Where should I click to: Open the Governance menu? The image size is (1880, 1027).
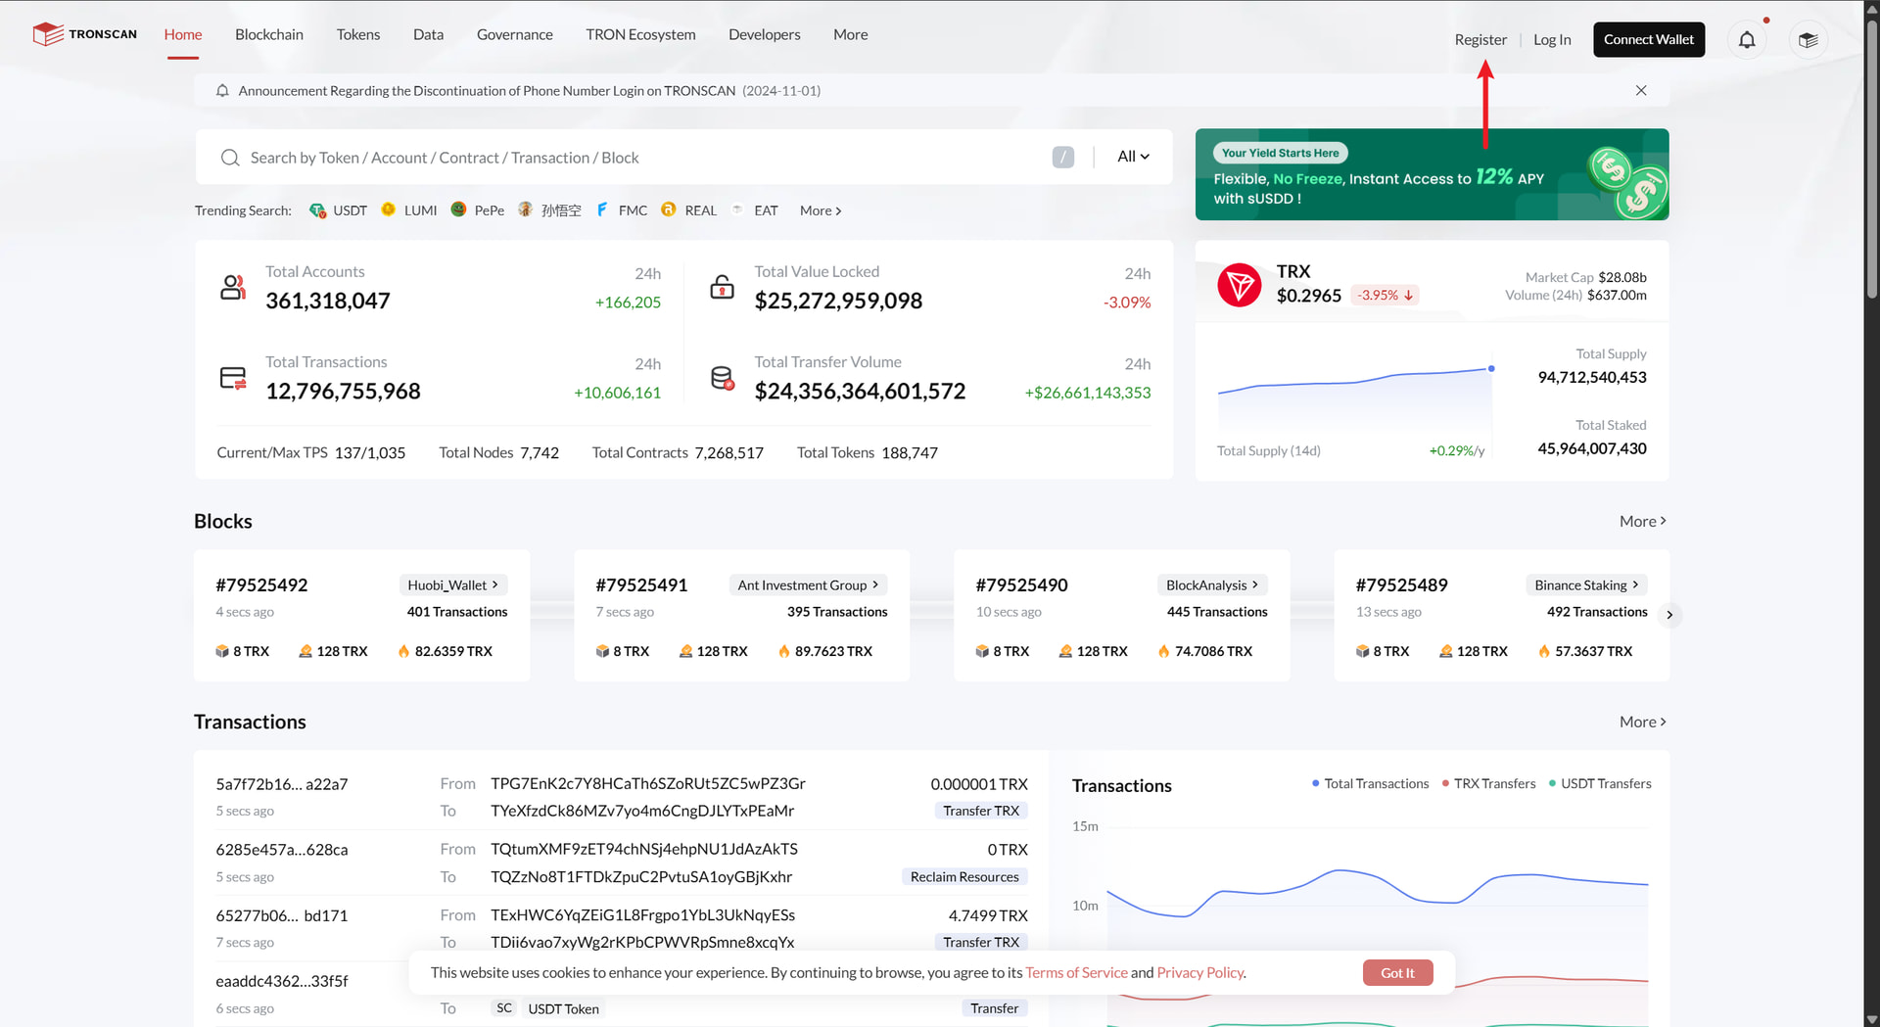point(514,34)
